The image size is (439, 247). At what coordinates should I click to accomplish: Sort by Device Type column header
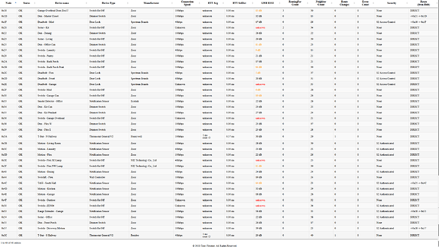coord(108,3)
